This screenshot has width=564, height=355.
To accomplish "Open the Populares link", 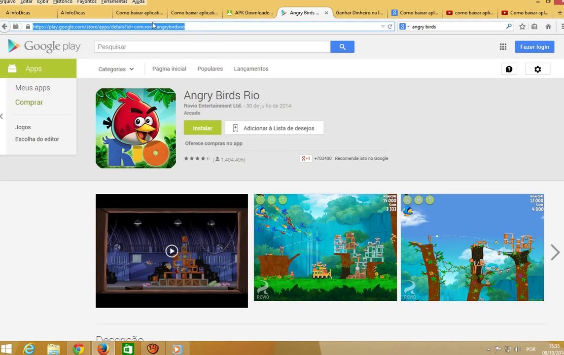I will coord(210,69).
